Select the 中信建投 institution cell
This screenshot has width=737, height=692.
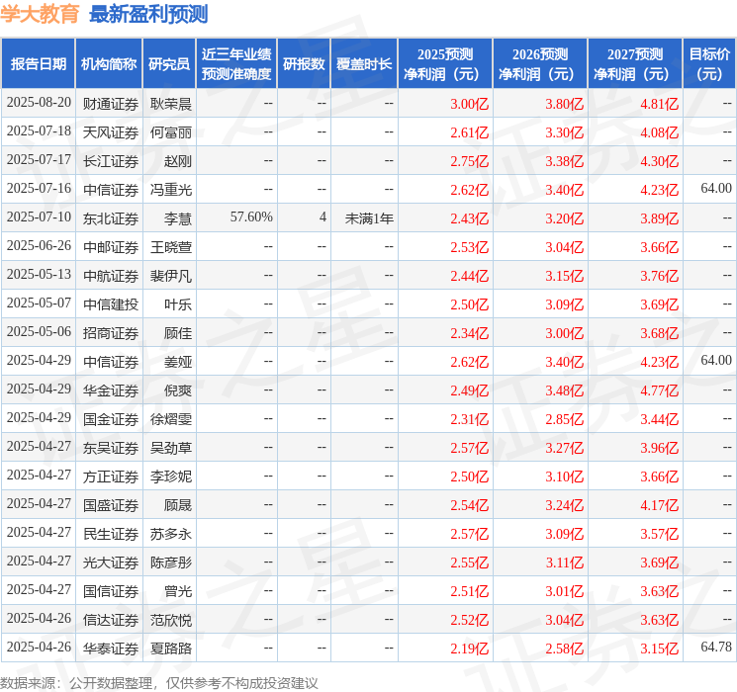point(111,304)
